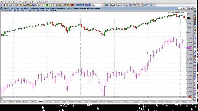Viewport: 198px width, 111px height.
Task: Switch to the WB-057 tab
Action: pyautogui.click(x=184, y=101)
